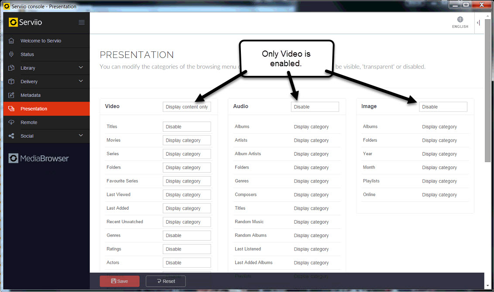
Task: Click the Social share icon in sidebar
Action: click(11, 136)
